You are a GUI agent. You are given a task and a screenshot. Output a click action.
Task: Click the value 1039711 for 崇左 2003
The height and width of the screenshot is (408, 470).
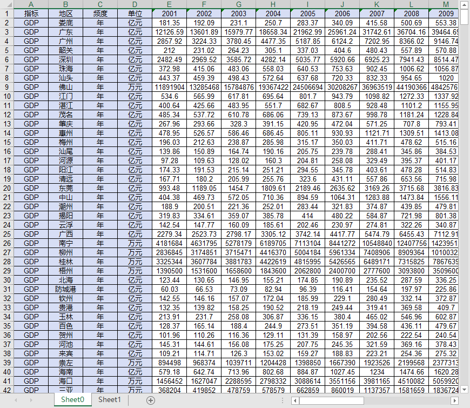pyautogui.click(x=238, y=363)
